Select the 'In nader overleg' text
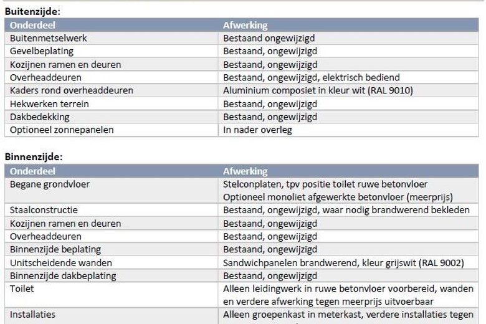Screen dimensions: 486x324 click(257, 130)
